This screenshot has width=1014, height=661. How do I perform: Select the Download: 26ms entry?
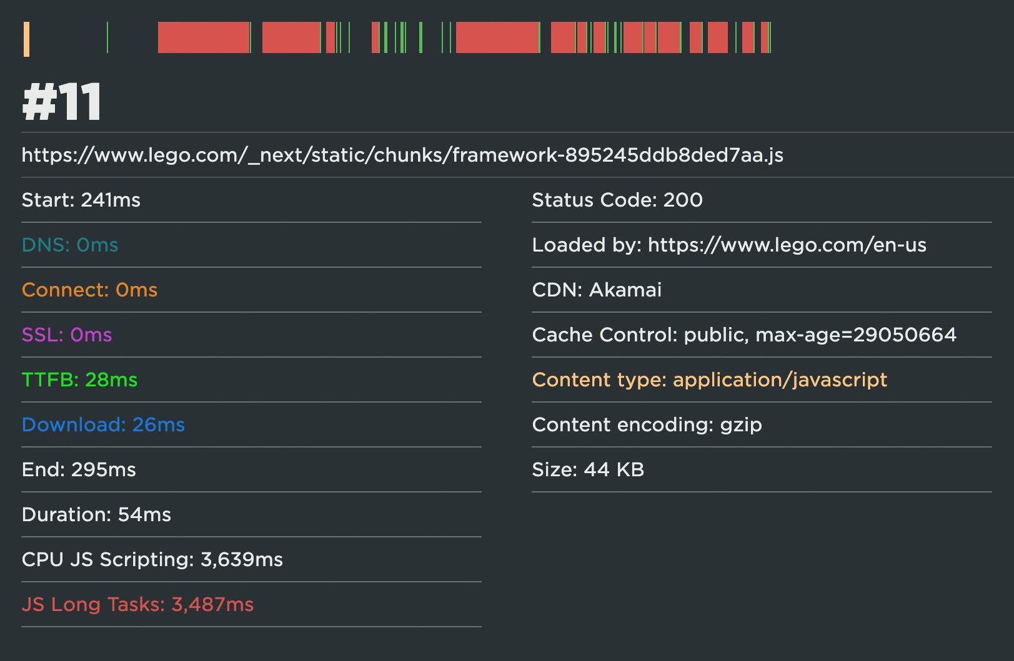click(103, 424)
